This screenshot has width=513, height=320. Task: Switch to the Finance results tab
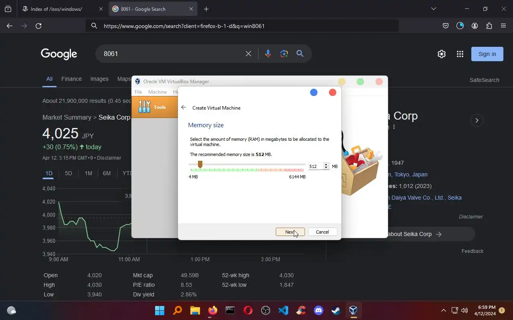pos(71,79)
